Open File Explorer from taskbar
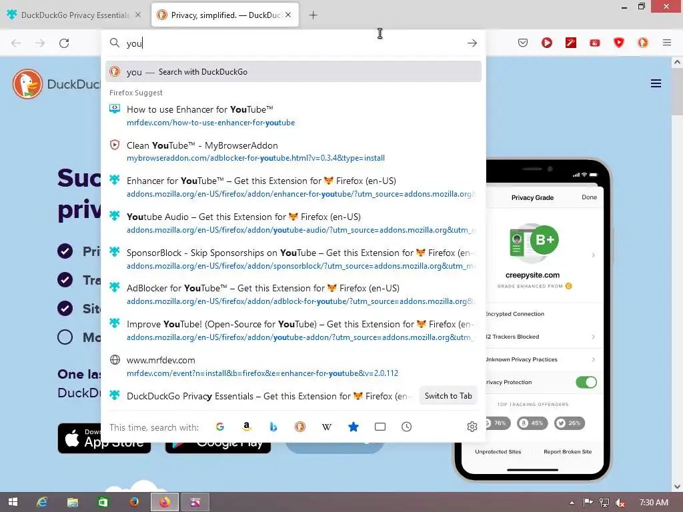 [x=72, y=502]
